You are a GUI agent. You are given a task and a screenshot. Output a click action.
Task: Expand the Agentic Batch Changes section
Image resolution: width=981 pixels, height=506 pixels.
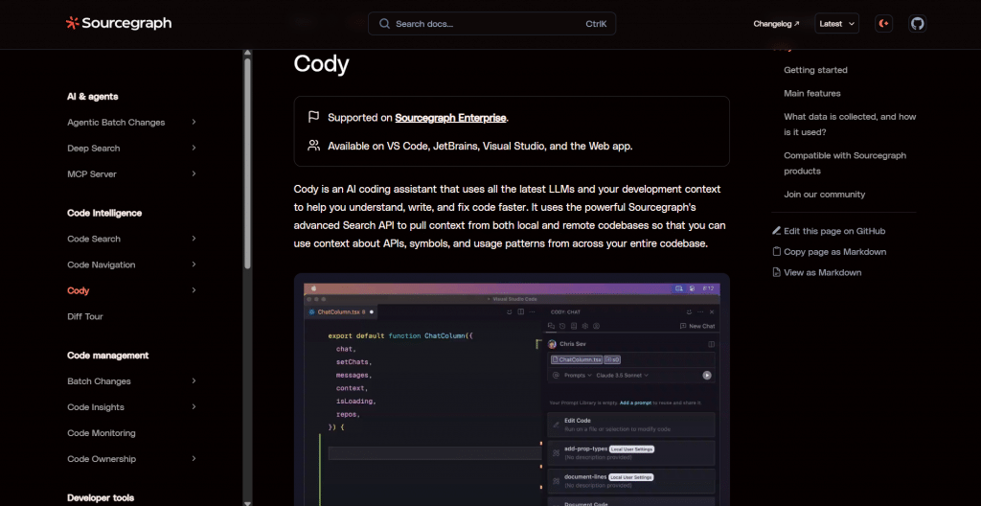click(x=194, y=122)
